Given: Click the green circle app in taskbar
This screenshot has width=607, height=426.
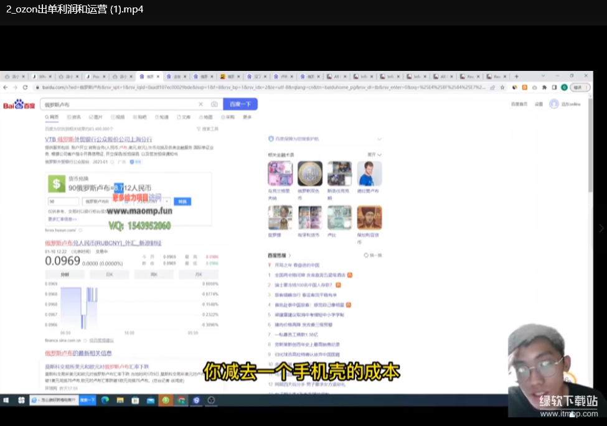Looking at the screenshot, I should click(166, 400).
